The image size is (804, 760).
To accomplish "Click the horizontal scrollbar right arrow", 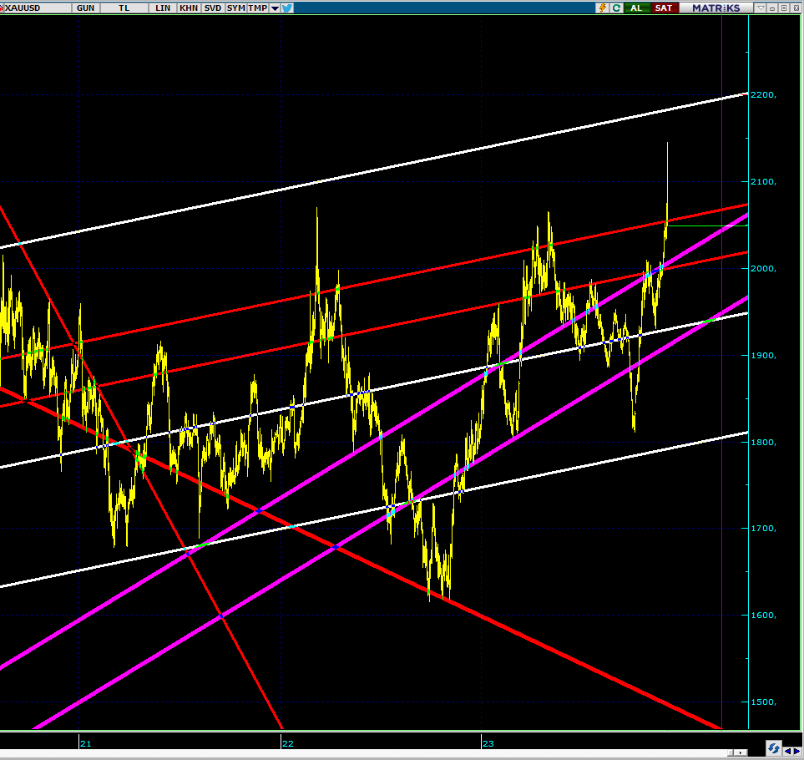I will coord(742,752).
